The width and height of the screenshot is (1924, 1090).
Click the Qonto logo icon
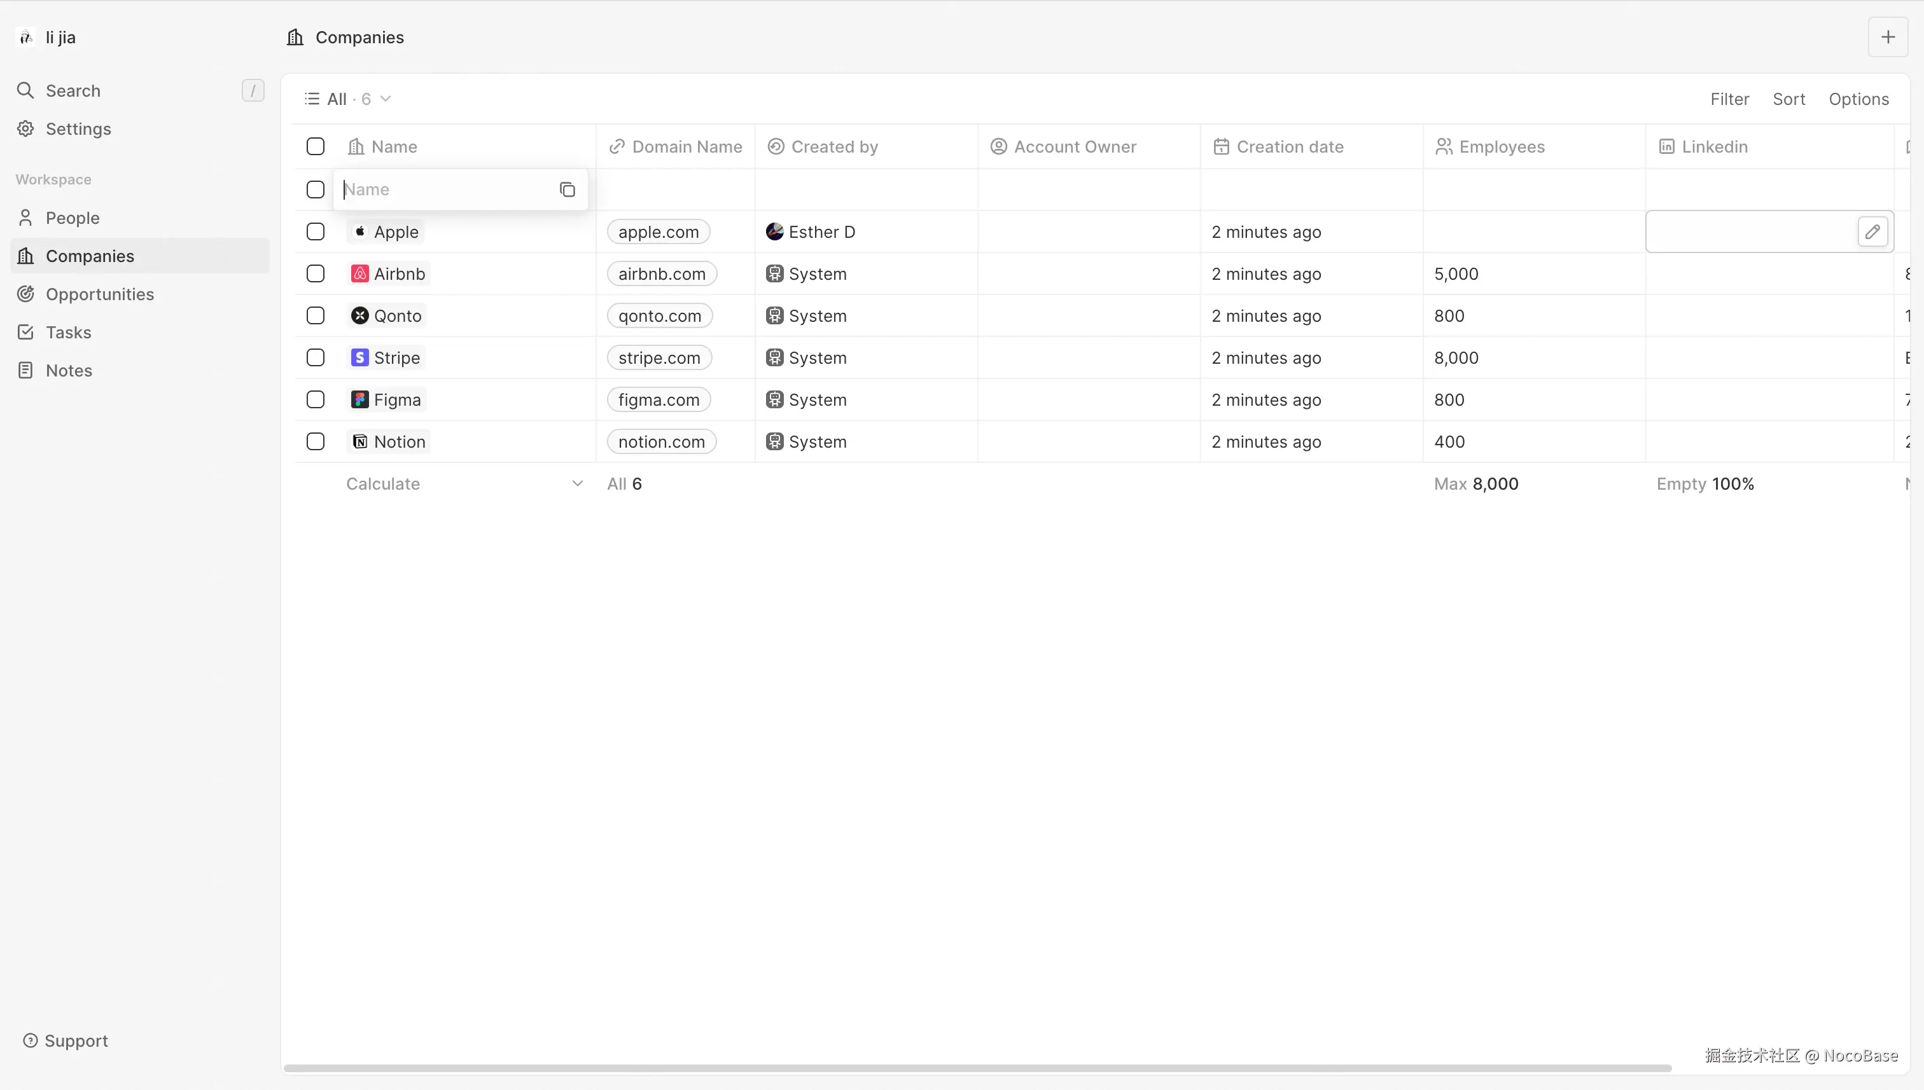click(360, 316)
